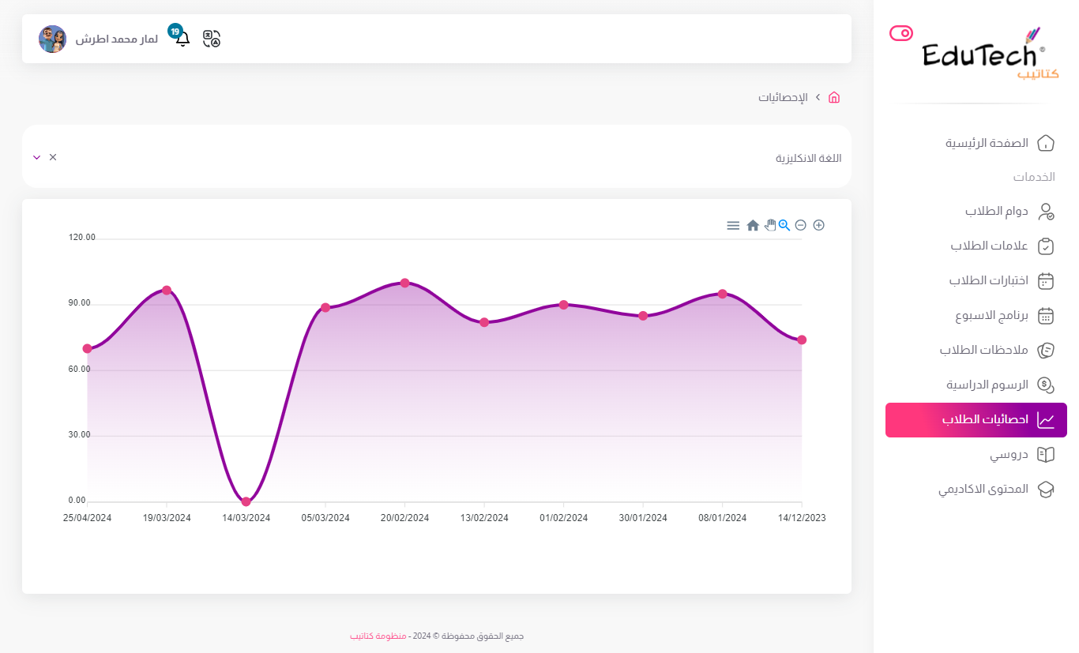Reset chart zoom with home icon
The width and height of the screenshot is (1079, 653).
(753, 226)
